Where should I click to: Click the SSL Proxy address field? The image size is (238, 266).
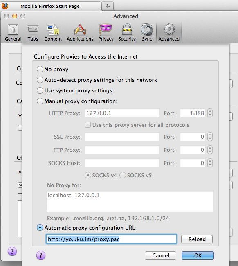pos(122,137)
